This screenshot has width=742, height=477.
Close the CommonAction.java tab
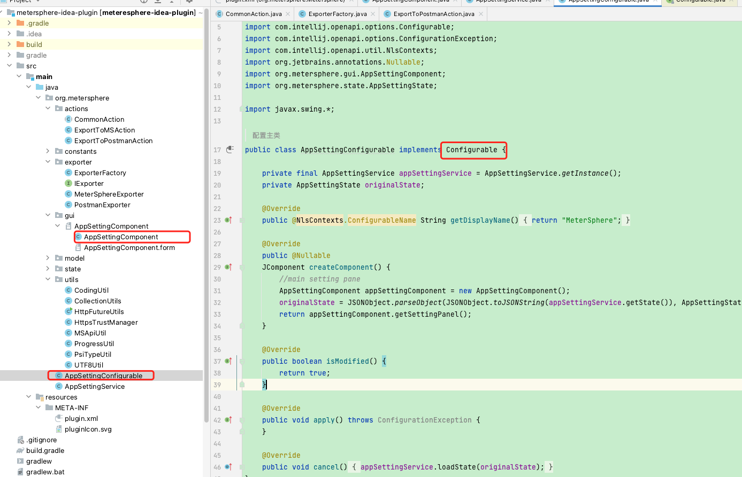point(288,14)
